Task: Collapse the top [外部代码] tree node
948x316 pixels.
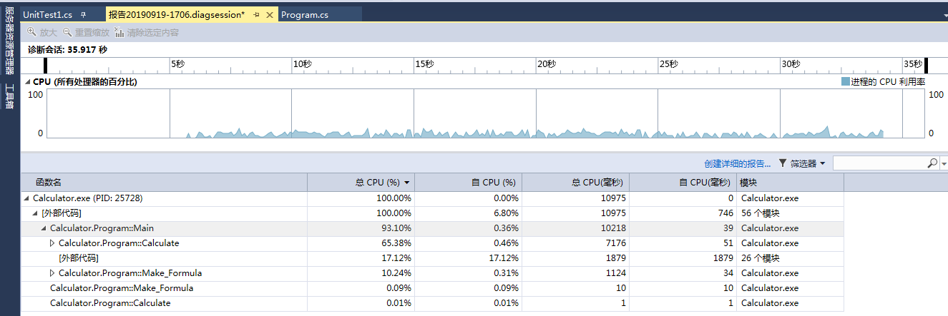Action: pyautogui.click(x=36, y=213)
